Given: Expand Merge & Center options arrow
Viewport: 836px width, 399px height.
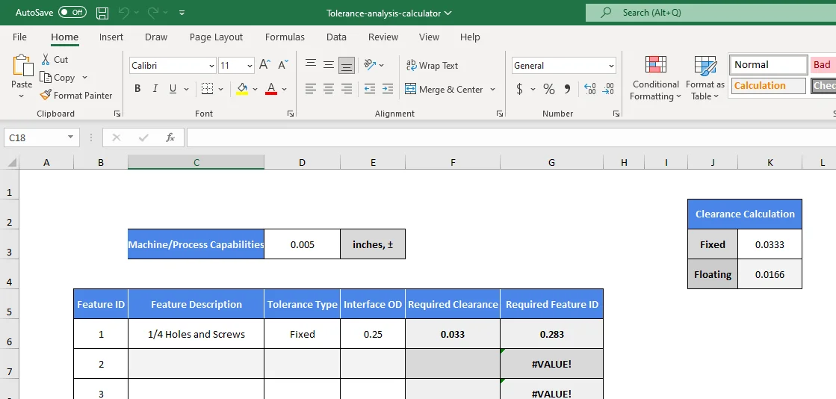Looking at the screenshot, I should click(492, 89).
